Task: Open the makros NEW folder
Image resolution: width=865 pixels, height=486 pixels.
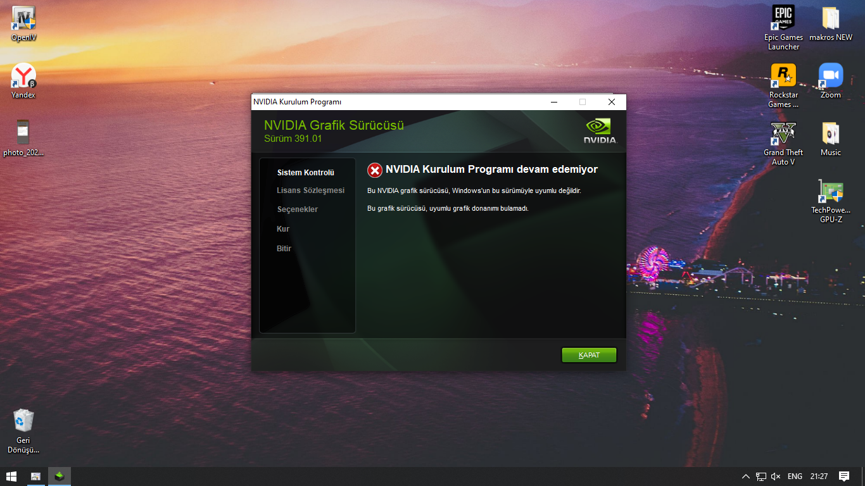Action: [831, 23]
